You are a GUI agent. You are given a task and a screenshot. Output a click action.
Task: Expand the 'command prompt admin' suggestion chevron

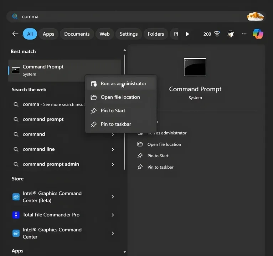click(113, 164)
